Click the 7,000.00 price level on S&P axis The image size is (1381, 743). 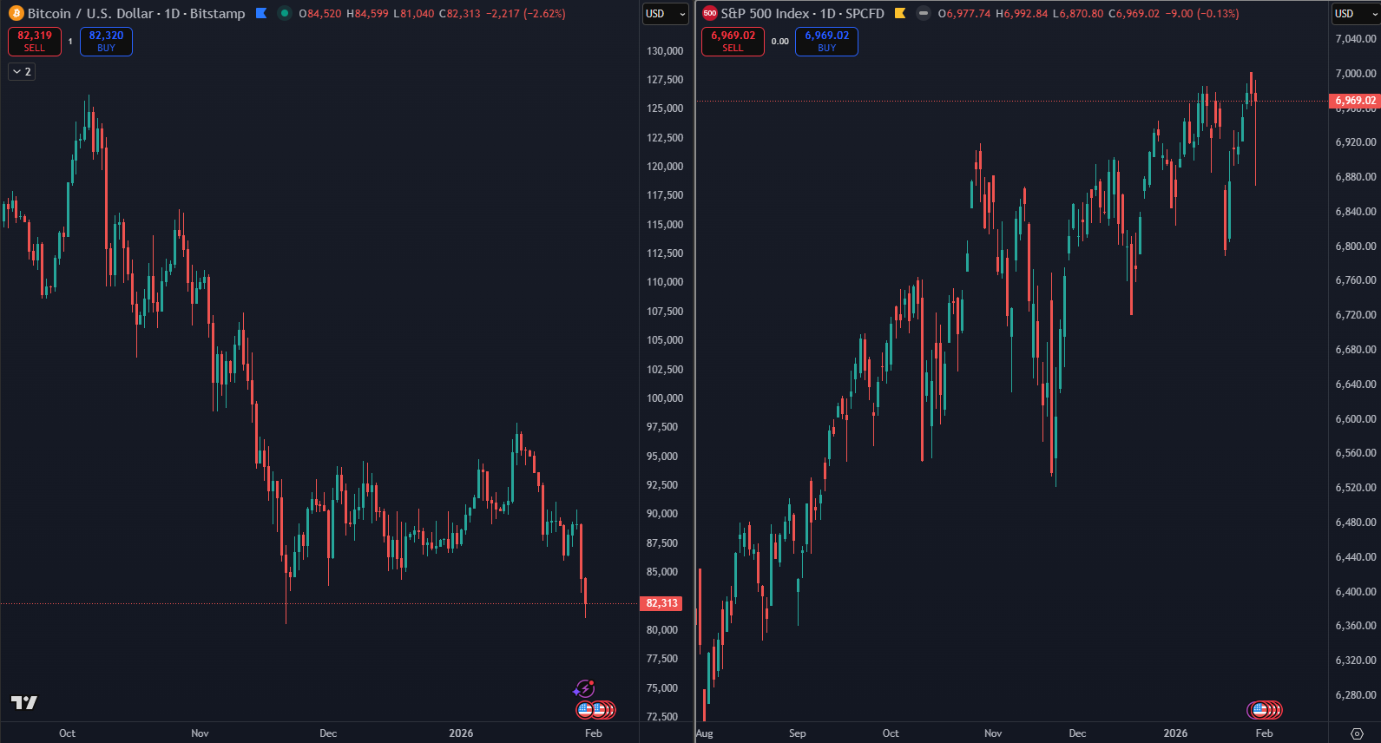pos(1356,74)
